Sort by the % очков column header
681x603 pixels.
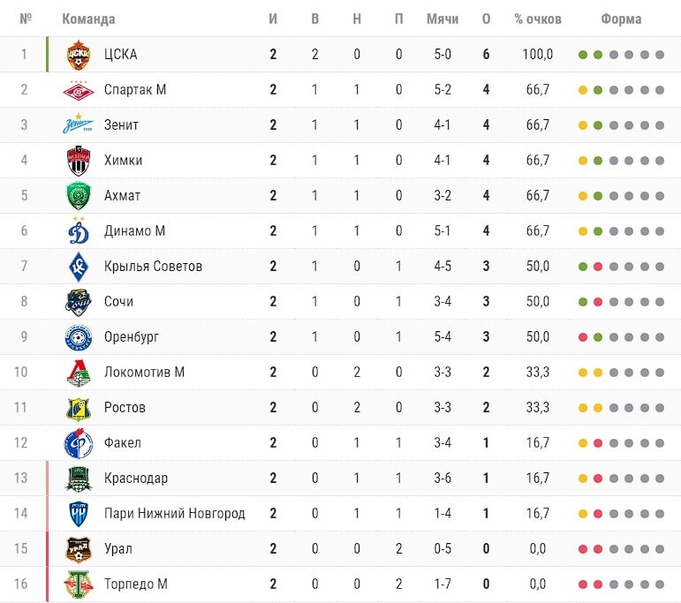click(x=538, y=19)
